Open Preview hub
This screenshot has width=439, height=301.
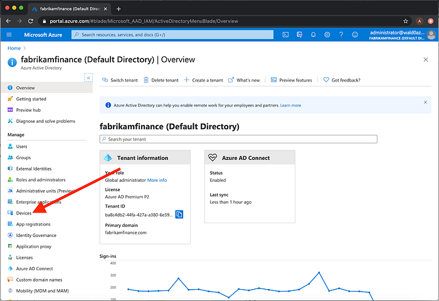(28, 110)
